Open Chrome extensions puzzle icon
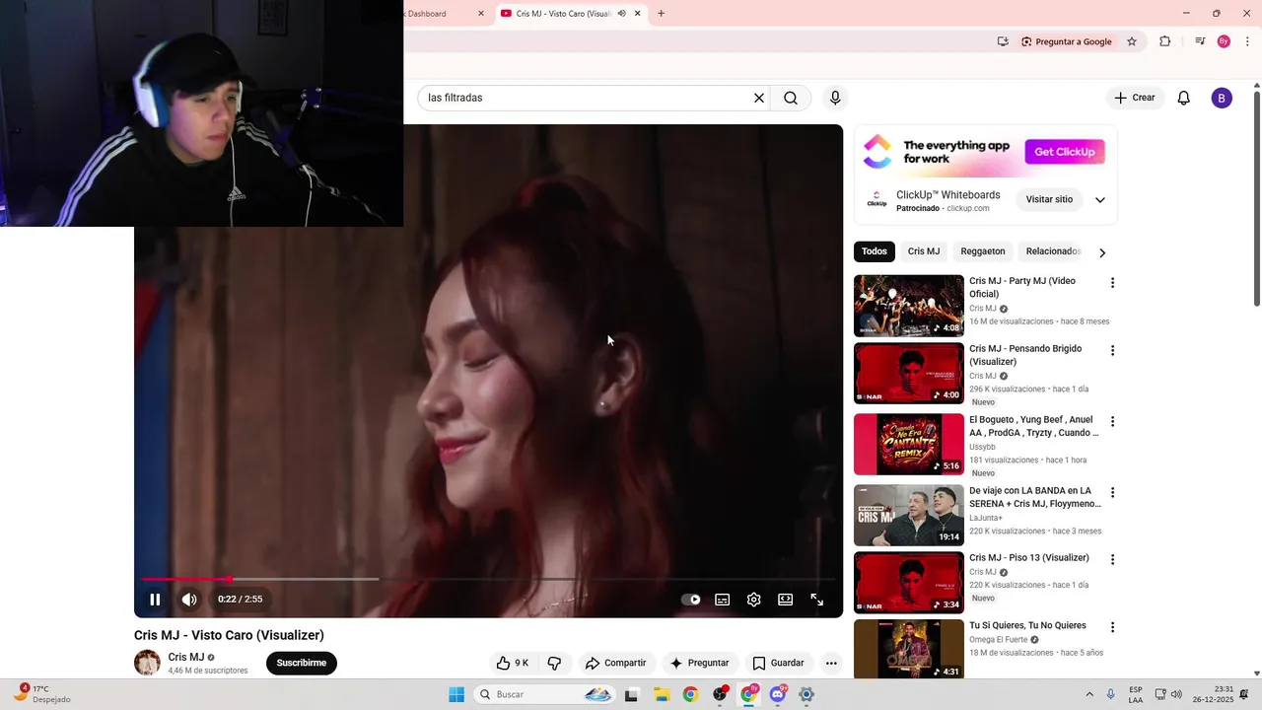 point(1165,41)
